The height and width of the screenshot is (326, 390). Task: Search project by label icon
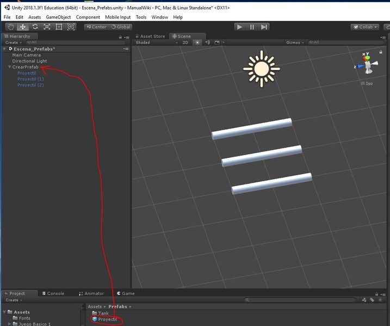click(x=372, y=300)
